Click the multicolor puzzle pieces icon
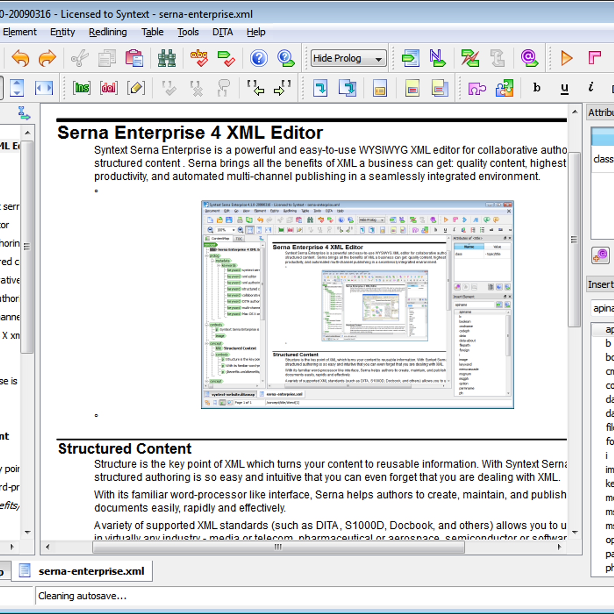 [x=504, y=88]
